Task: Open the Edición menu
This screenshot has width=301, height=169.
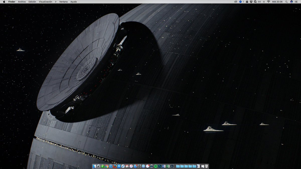Action: point(32,2)
